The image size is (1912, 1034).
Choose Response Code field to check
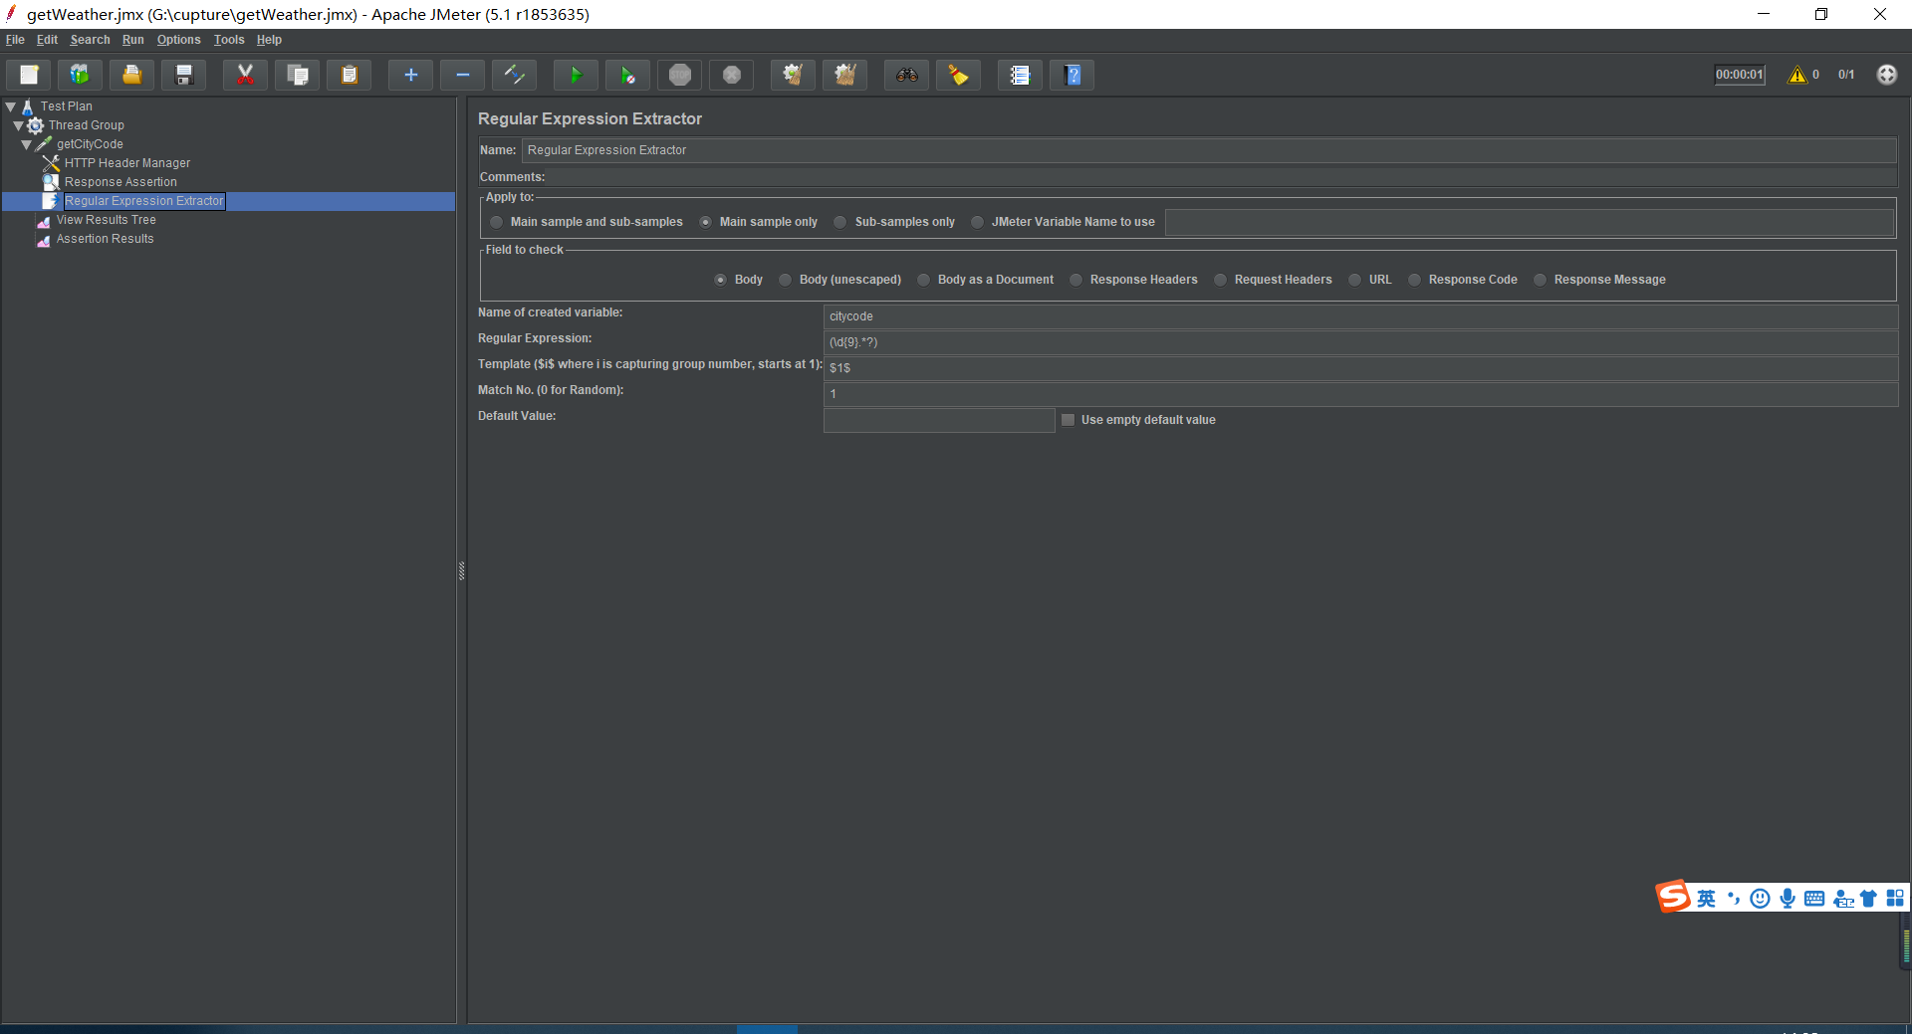tap(1463, 280)
